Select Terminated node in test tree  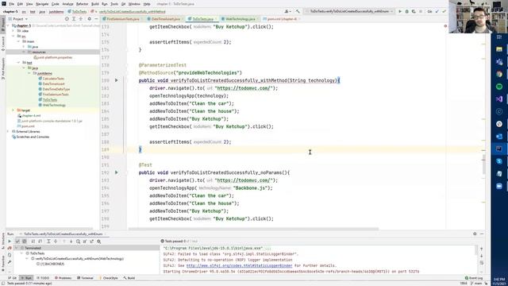click(x=33, y=248)
